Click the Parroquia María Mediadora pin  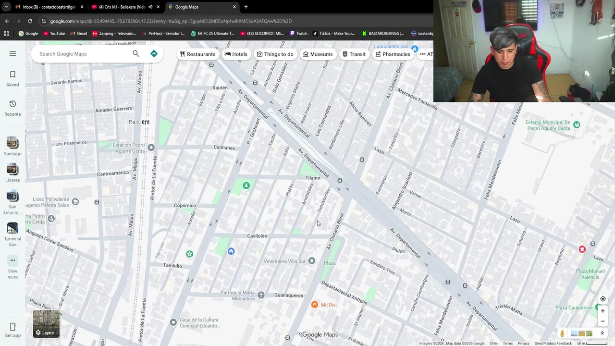pyautogui.click(x=261, y=295)
